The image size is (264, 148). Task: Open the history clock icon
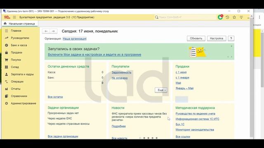[227, 17]
